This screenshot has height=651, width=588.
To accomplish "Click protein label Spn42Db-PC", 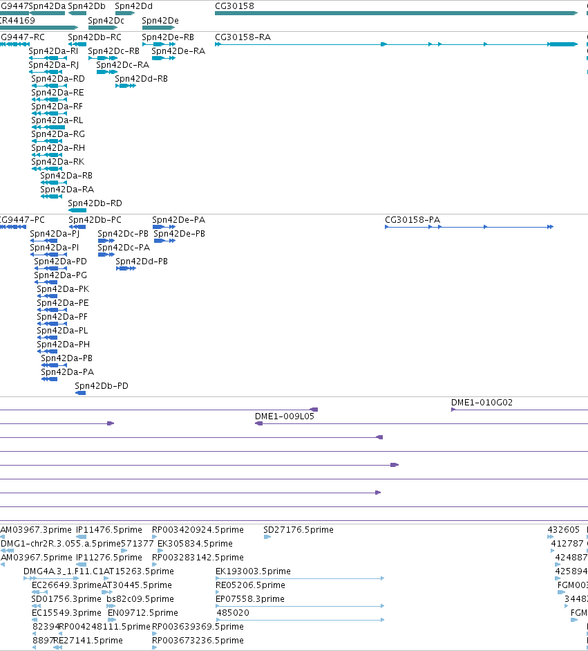I will click(95, 219).
